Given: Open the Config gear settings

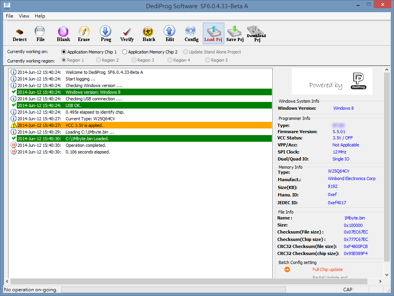Looking at the screenshot, I should point(191,34).
